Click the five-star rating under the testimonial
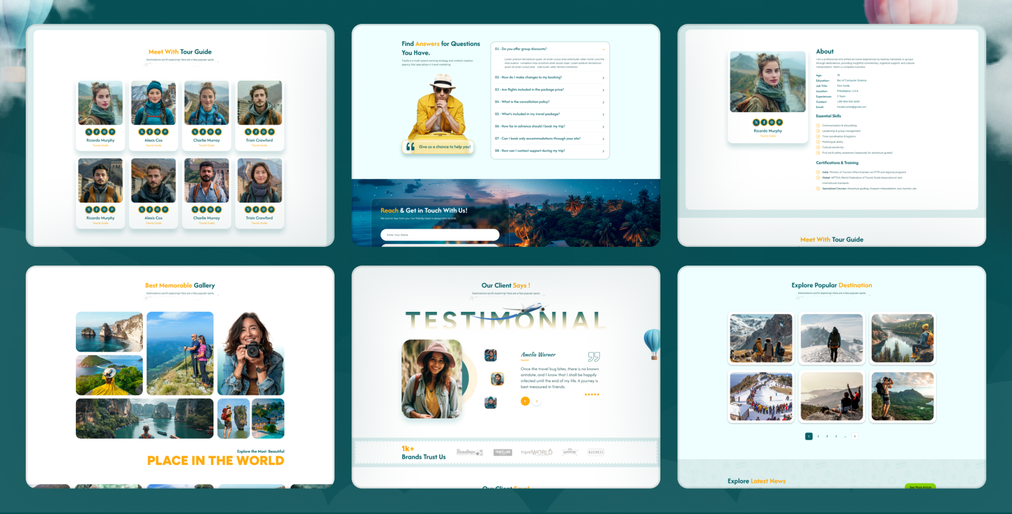The height and width of the screenshot is (514, 1012). (592, 394)
